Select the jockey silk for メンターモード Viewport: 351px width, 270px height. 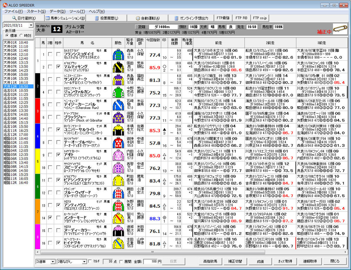(118, 218)
